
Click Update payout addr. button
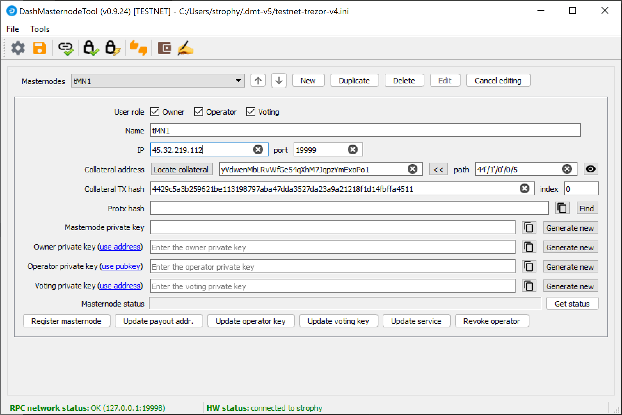pos(158,321)
